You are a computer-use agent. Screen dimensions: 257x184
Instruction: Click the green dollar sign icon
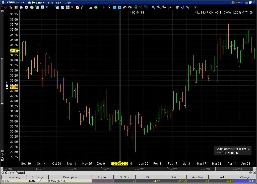point(96,7)
